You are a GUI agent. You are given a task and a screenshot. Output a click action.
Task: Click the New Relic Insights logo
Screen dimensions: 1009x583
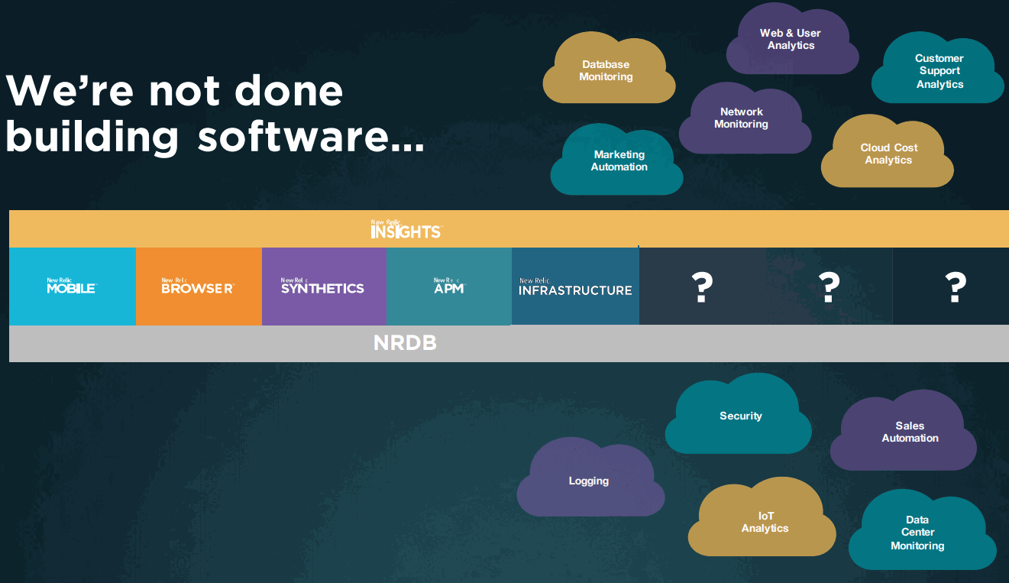click(x=406, y=229)
